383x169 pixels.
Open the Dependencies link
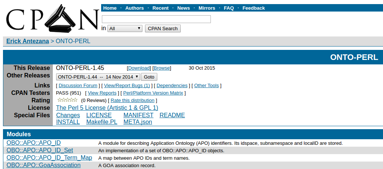pos(172,86)
